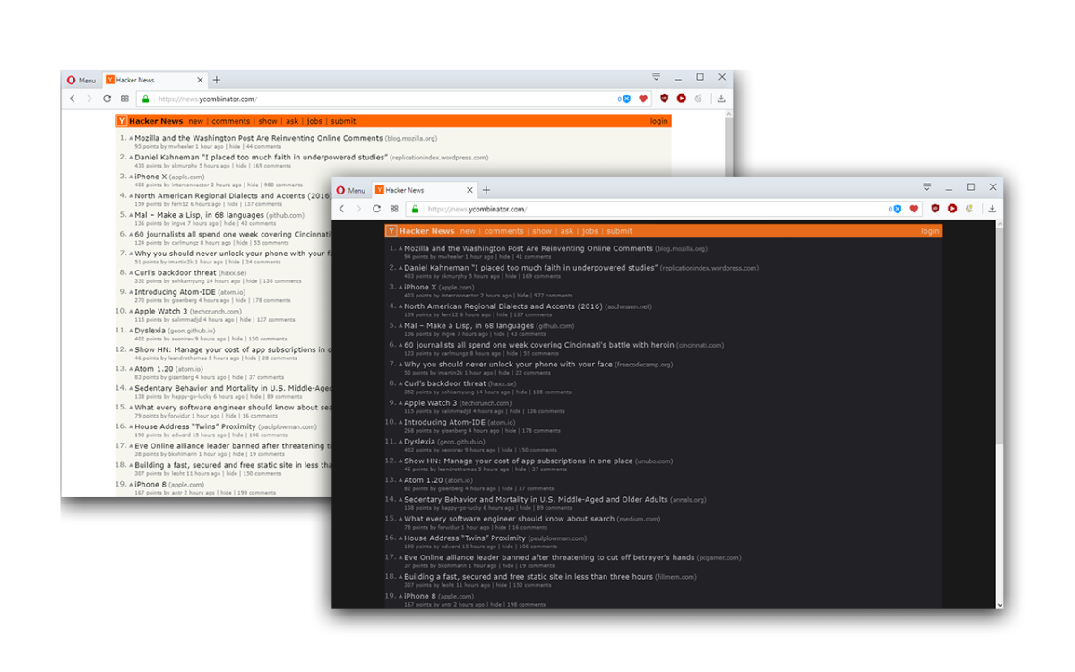Click the heart bookmark icon in dark window
Image resolution: width=1075 pixels, height=672 pixels.
click(x=914, y=209)
